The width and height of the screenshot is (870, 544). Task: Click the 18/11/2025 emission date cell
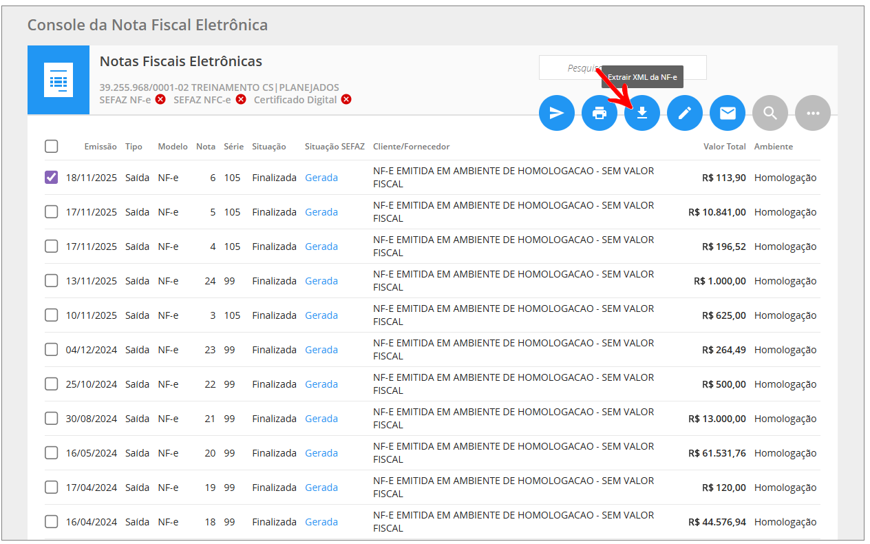click(x=92, y=178)
